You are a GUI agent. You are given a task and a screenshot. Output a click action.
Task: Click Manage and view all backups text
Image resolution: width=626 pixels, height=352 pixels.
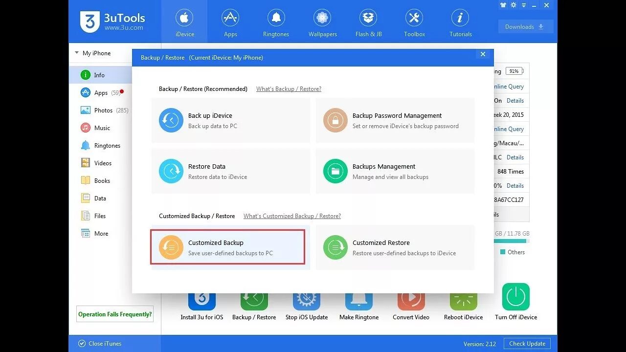pyautogui.click(x=390, y=177)
